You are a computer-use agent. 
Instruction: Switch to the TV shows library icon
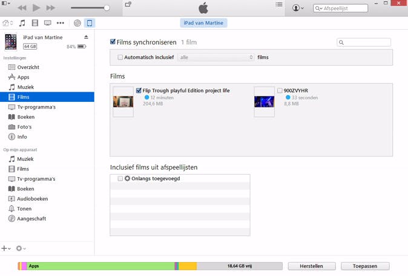[48, 23]
